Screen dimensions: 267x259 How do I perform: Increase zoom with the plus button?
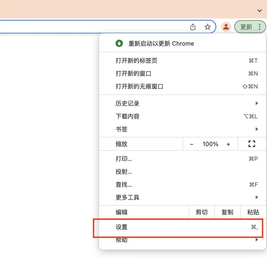pyautogui.click(x=228, y=144)
